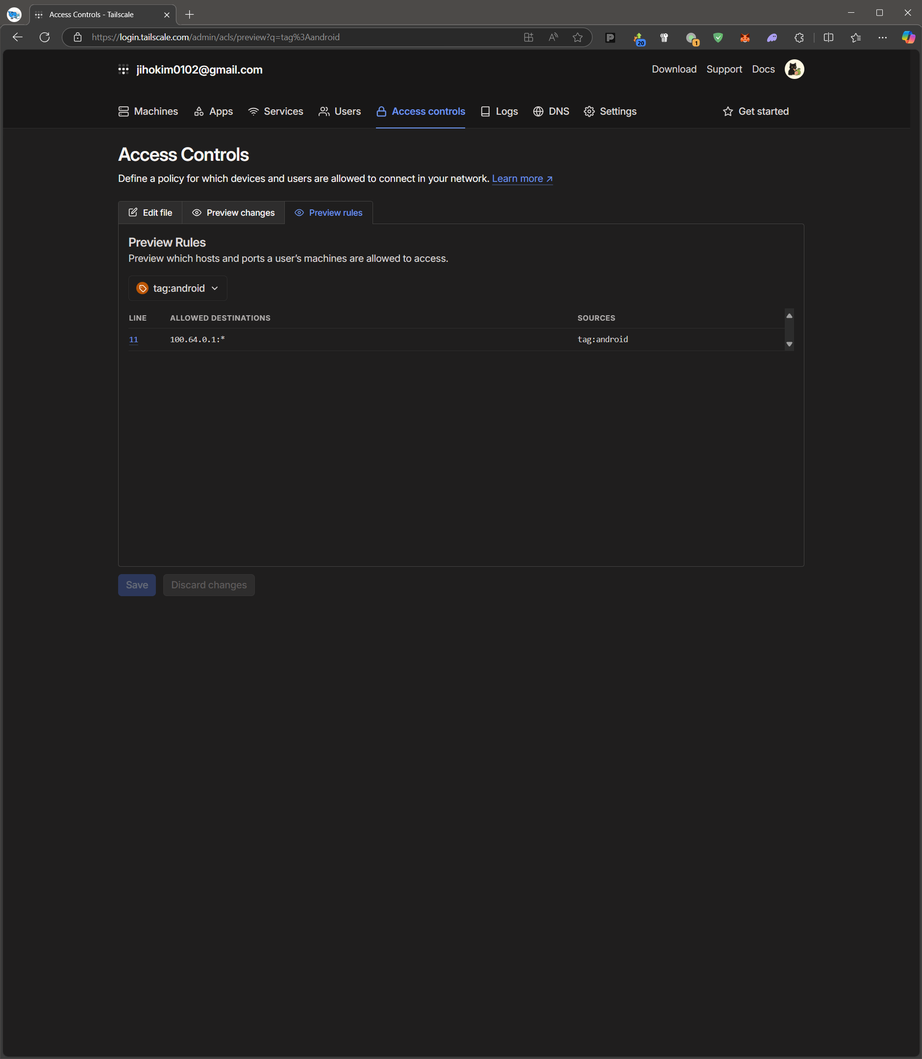922x1059 pixels.
Task: Add page to favorites star icon
Action: [x=577, y=37]
